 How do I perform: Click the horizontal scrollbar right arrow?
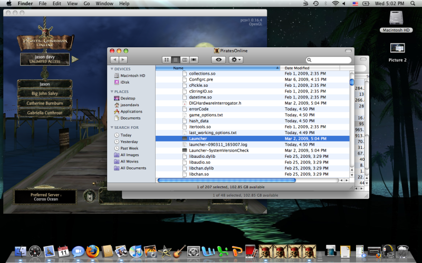pyautogui.click(x=347, y=180)
